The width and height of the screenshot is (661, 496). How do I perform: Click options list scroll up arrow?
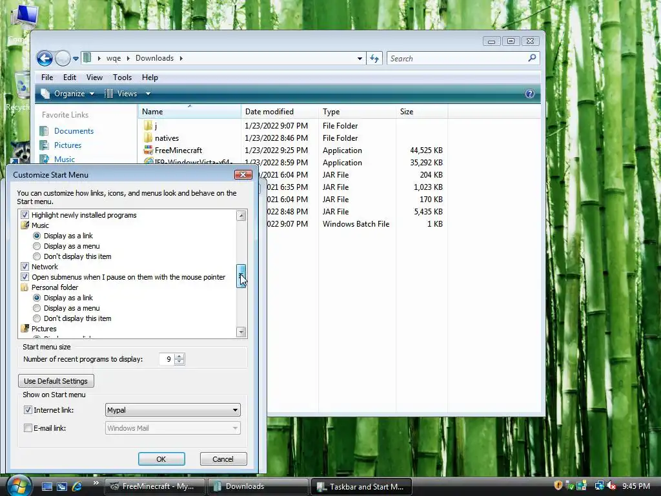coord(241,216)
